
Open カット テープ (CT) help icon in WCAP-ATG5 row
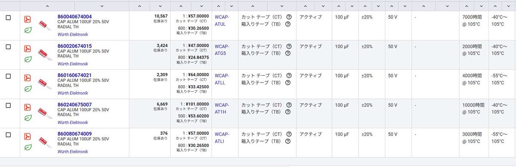pos(289,46)
